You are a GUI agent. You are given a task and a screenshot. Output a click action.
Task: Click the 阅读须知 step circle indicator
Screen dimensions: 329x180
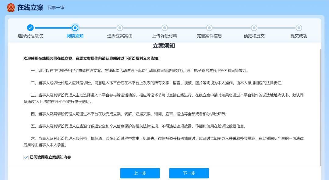[x=75, y=28]
